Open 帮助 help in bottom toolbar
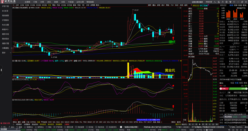 [49, 127]
